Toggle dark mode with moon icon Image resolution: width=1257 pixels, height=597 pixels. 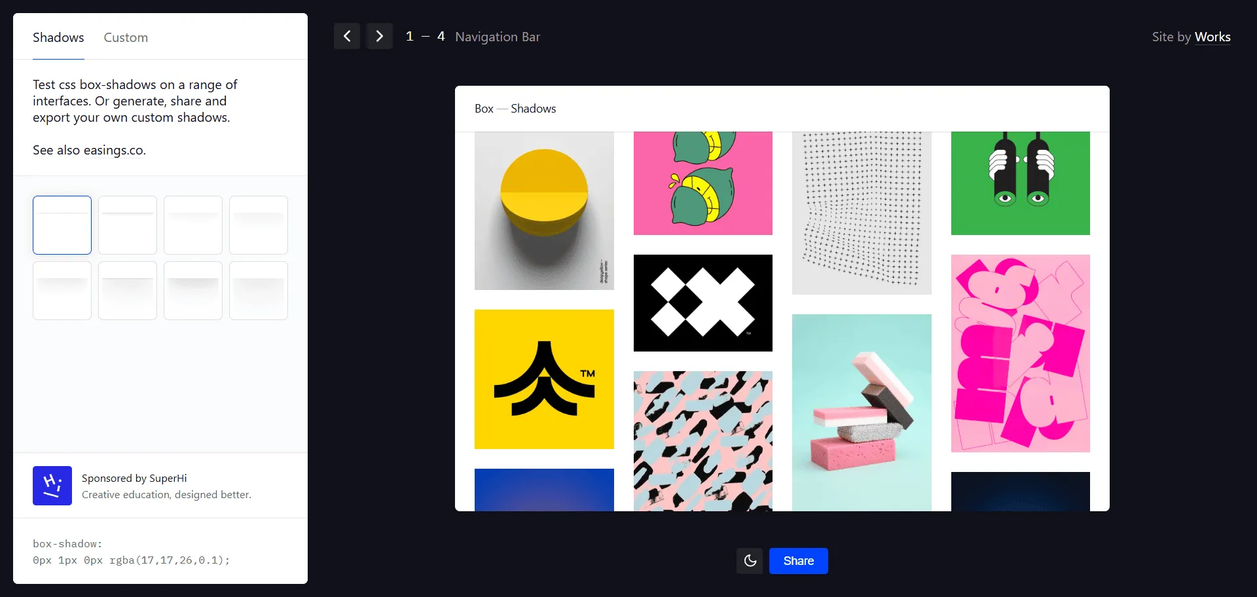tap(750, 561)
